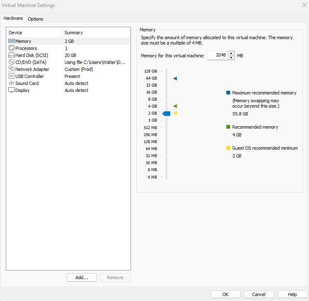Select the Memory device icon
Screen dimensions: 309x301
(12, 41)
